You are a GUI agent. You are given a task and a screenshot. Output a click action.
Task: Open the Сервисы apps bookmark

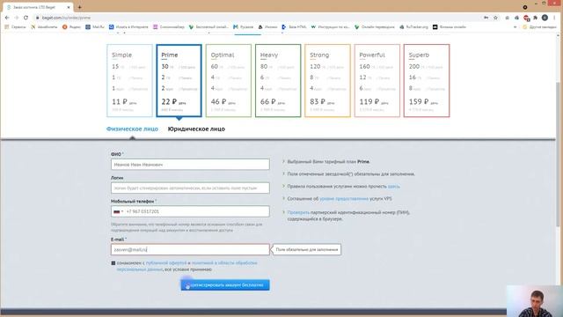tap(15, 27)
